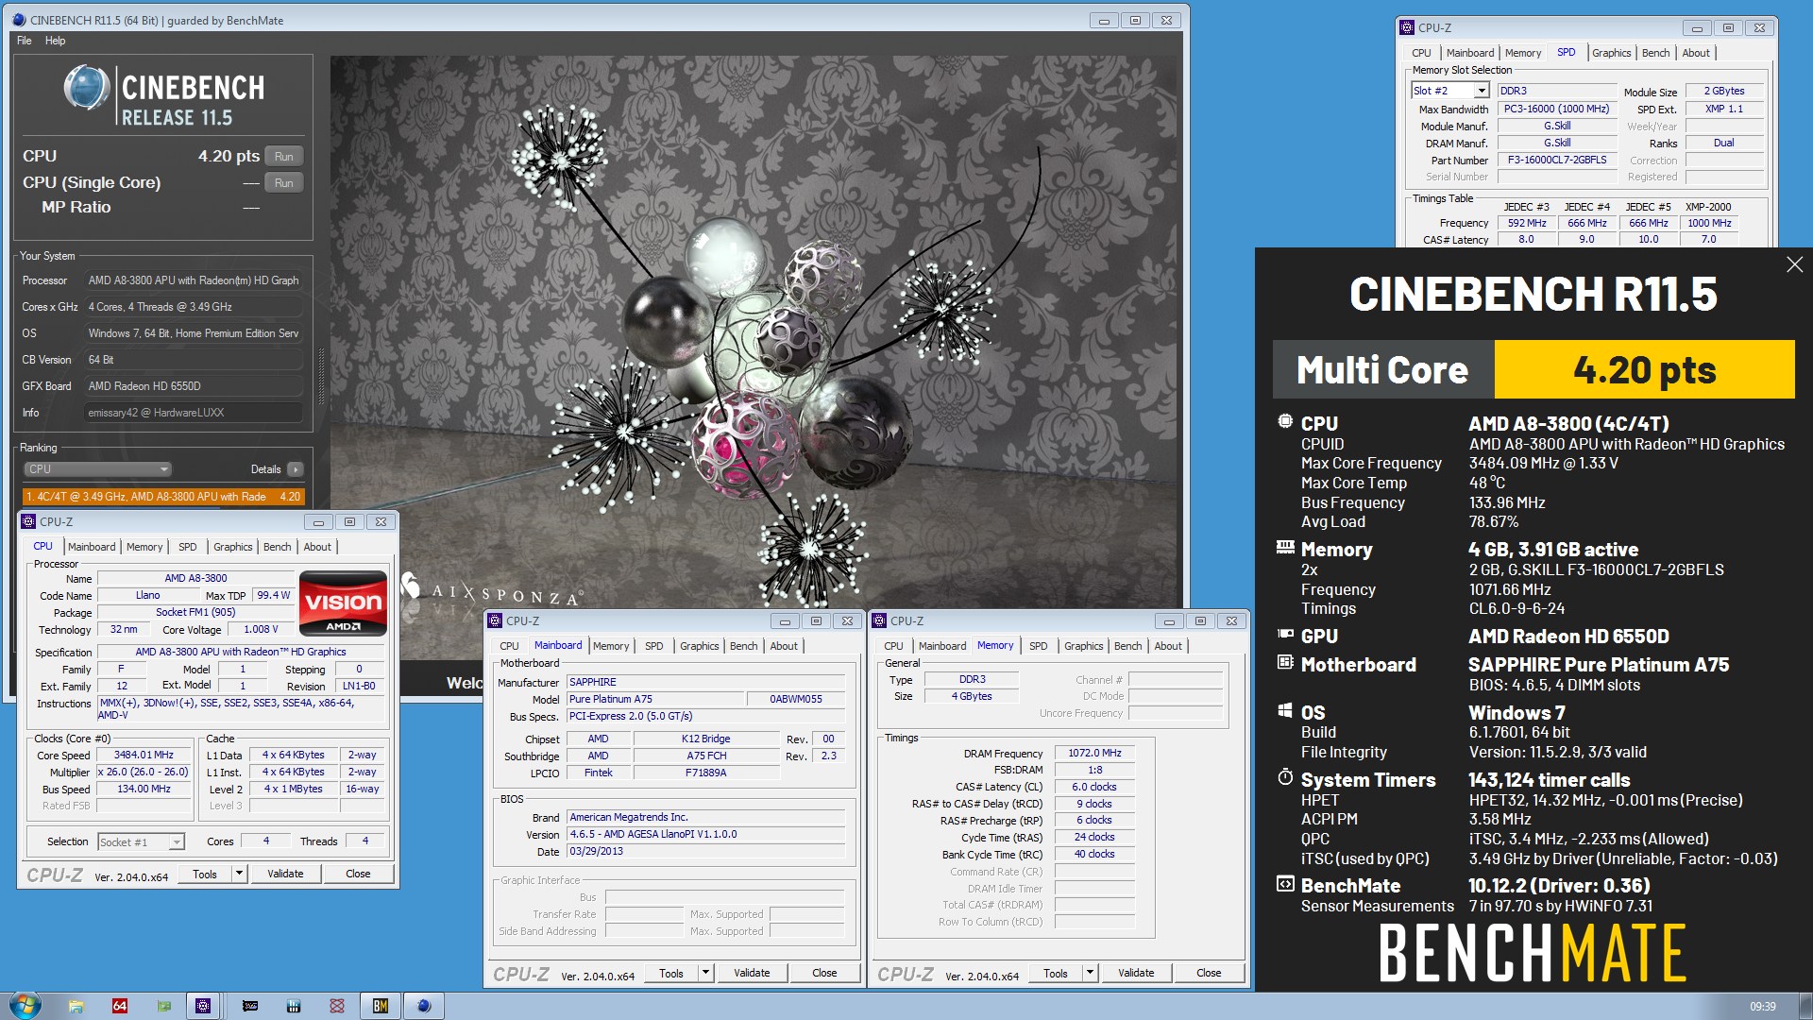Click the Cinebench title bar app icon
Screen dimensions: 1813x1020
[19, 20]
